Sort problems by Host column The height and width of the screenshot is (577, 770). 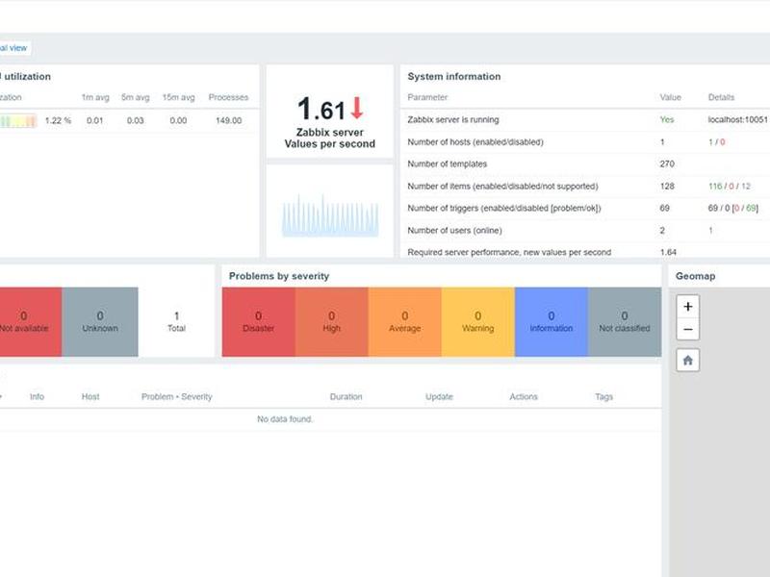(x=90, y=396)
